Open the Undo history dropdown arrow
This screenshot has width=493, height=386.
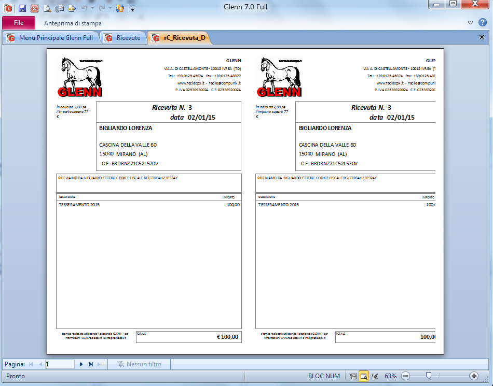[x=92, y=8]
